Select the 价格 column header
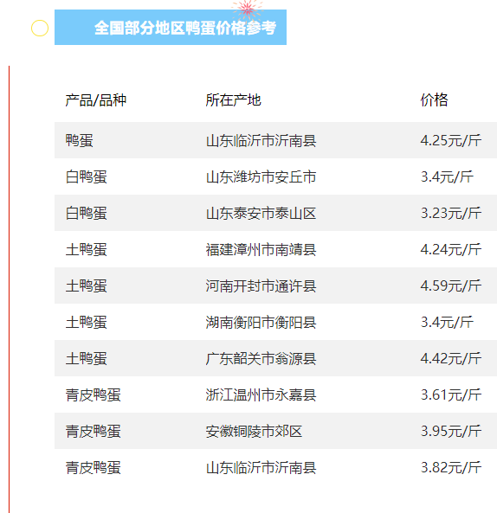Viewport: 497px width, 513px height. point(434,99)
